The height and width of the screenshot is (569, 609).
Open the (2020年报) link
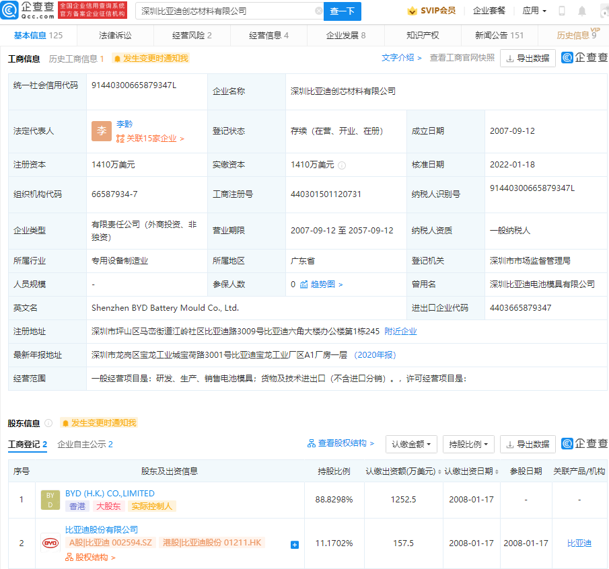click(x=375, y=355)
